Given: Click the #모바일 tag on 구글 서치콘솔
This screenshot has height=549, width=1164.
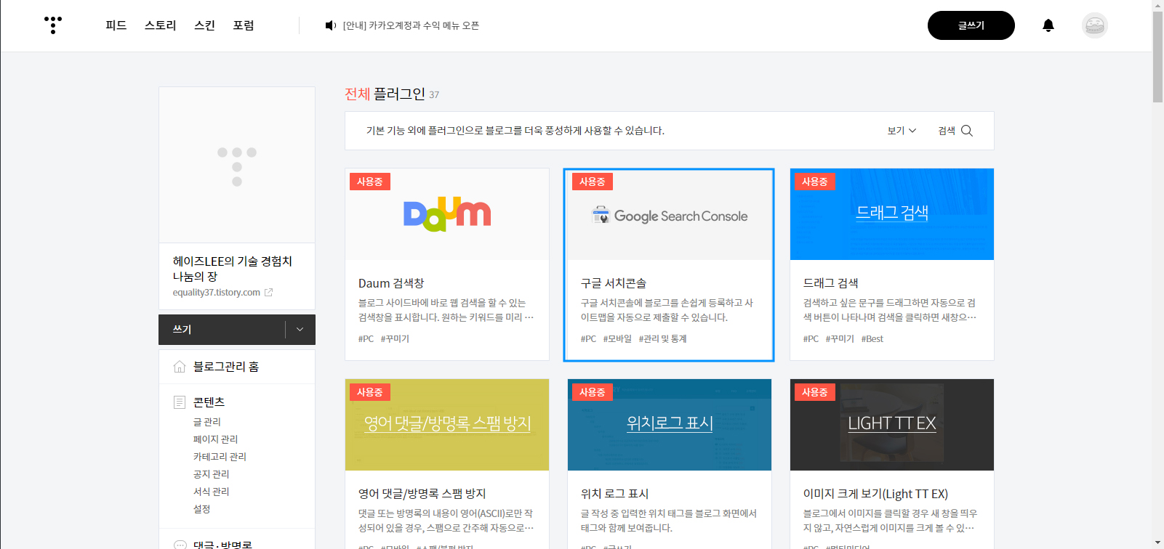Looking at the screenshot, I should (x=617, y=339).
